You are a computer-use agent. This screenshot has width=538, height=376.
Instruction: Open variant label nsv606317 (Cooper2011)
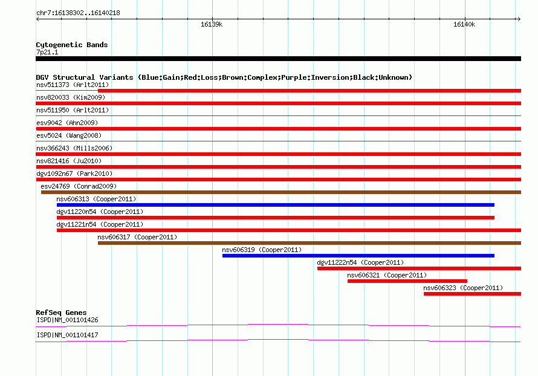137,237
